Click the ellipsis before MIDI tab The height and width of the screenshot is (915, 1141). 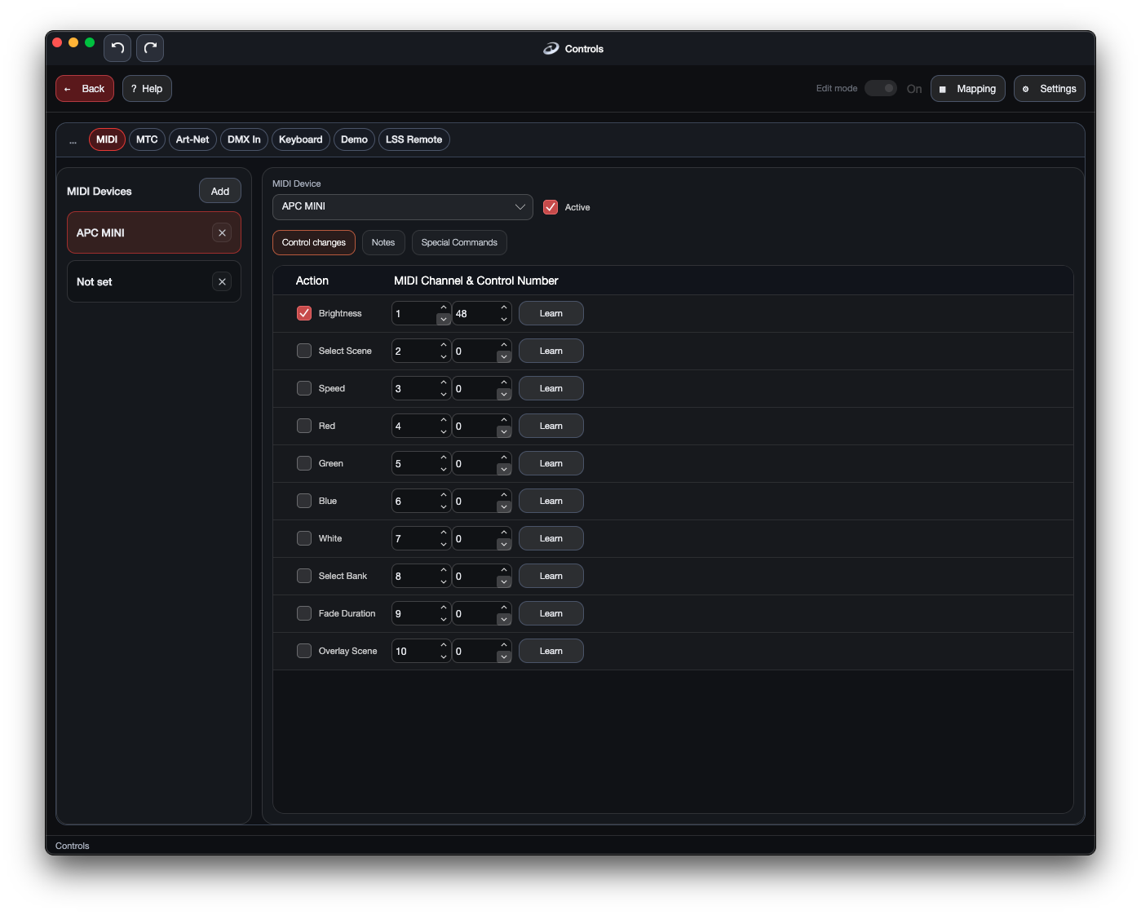[x=73, y=140]
